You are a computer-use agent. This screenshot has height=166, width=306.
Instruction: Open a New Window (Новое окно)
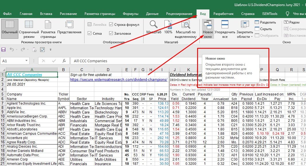[x=208, y=29]
